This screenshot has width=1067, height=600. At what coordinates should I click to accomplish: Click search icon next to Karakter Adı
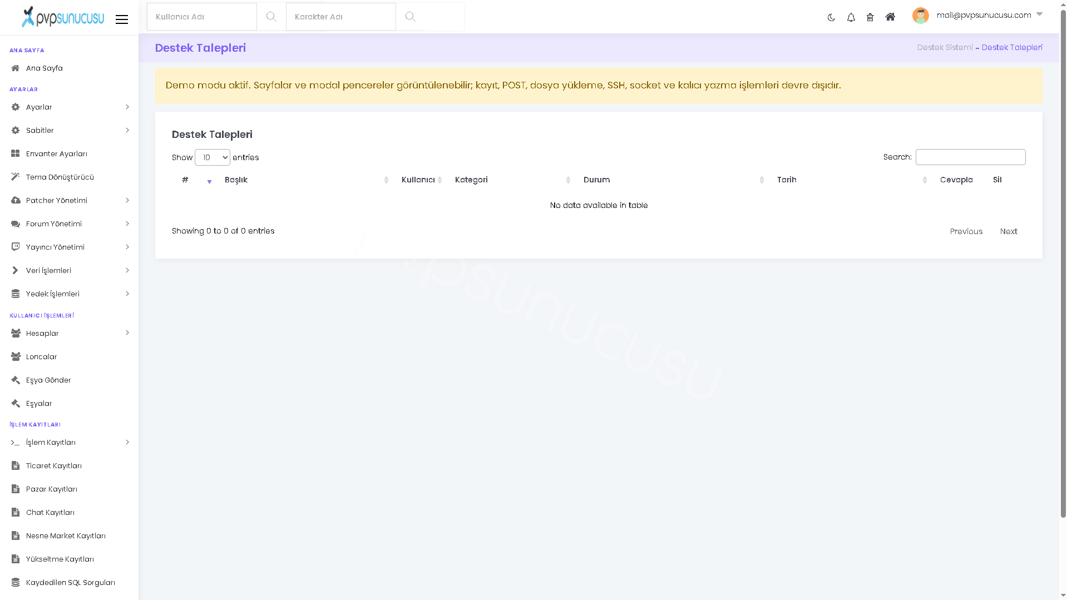(x=410, y=17)
